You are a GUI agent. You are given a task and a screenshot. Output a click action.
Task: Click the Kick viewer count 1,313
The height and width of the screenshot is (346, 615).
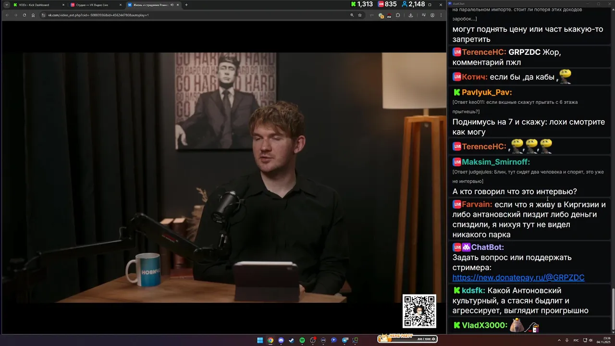pos(362,4)
